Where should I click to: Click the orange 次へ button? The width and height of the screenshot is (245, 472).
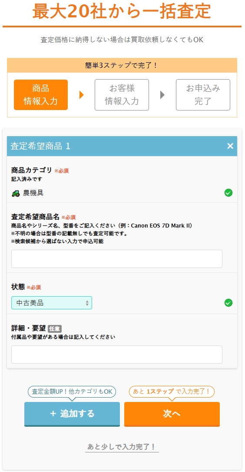click(x=172, y=414)
